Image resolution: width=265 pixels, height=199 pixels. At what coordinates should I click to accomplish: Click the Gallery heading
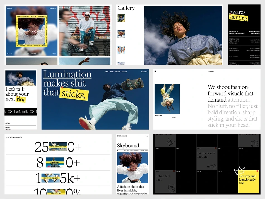(126, 8)
